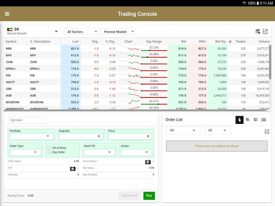This screenshot has height=206, width=275.
Task: Switch Order List to card view icon
Action: click(264, 120)
